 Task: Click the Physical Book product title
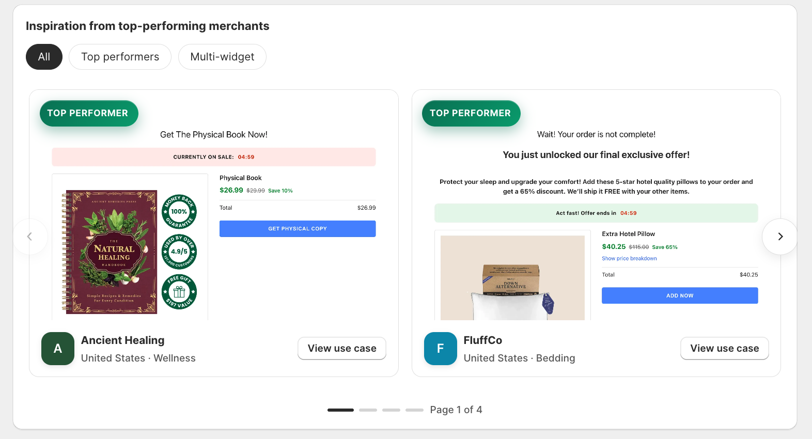(x=241, y=178)
